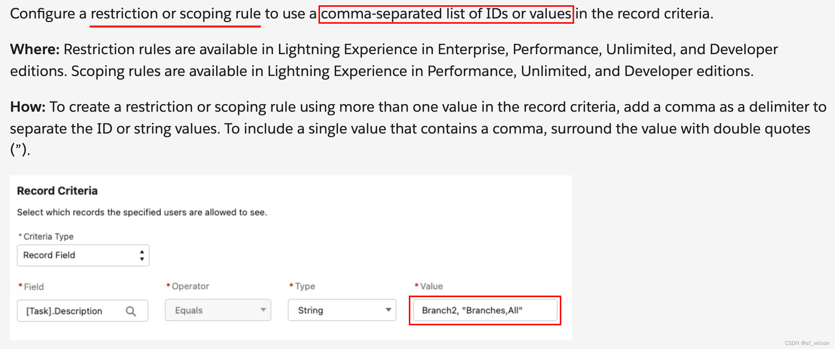Click the CSDN @sf_wilson watermark

(807, 343)
